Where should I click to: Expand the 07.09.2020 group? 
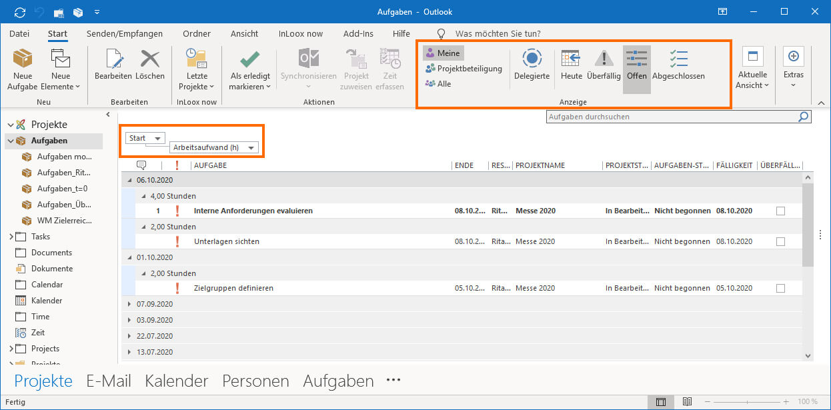[x=130, y=304]
